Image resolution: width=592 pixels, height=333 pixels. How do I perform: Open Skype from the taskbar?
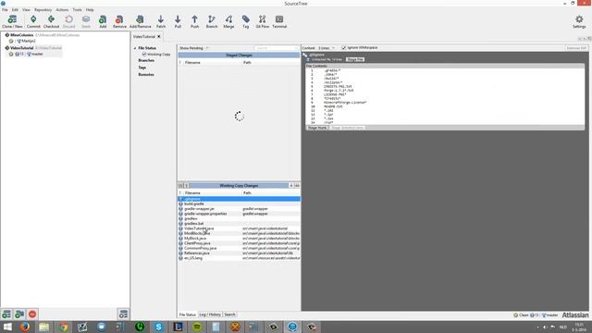(x=158, y=327)
